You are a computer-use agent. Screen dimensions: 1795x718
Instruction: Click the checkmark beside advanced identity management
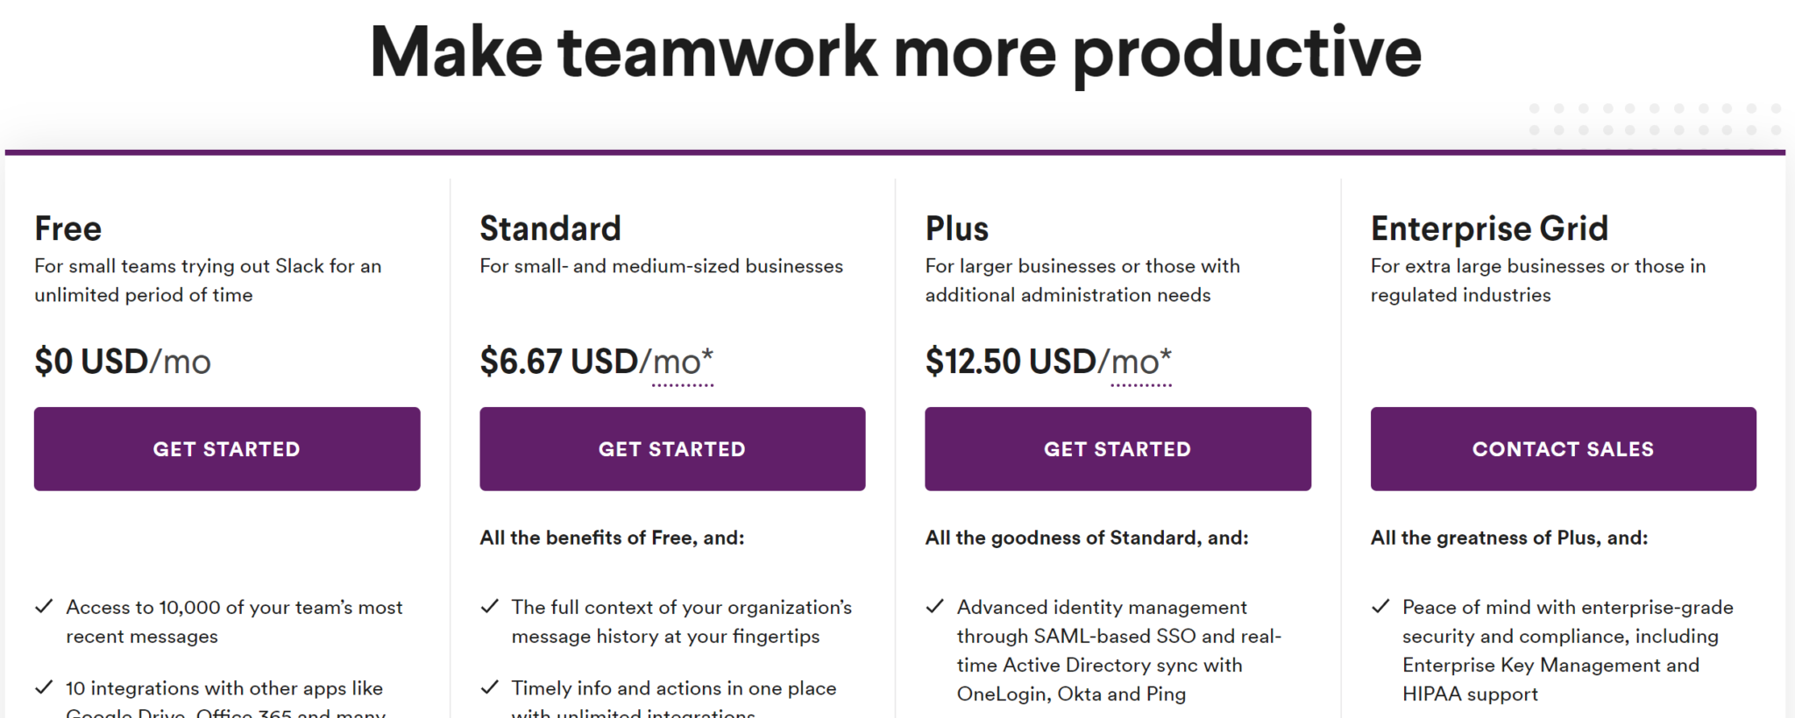[x=935, y=606]
